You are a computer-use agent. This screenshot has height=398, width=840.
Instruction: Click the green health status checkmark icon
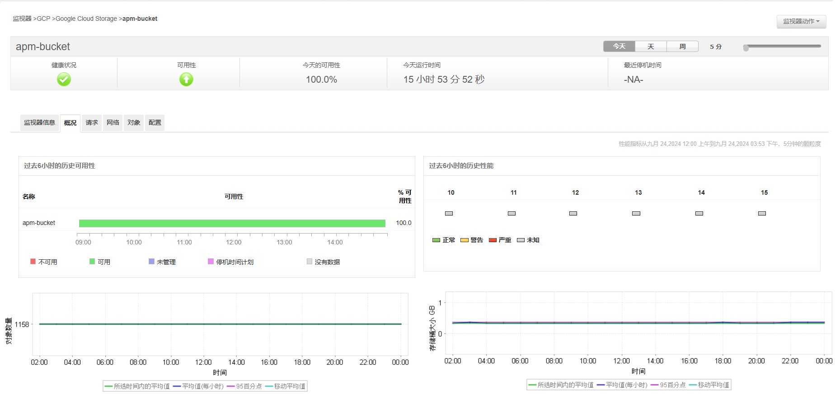coord(64,80)
